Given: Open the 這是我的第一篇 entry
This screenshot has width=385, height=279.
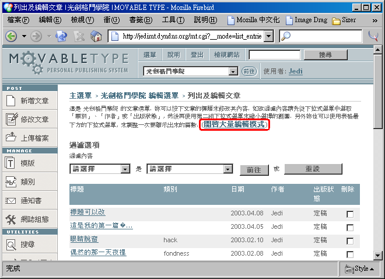Looking at the screenshot, I should [101, 225].
